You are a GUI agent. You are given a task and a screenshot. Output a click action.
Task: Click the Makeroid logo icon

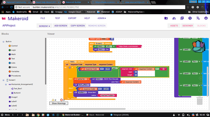pos(4,18)
